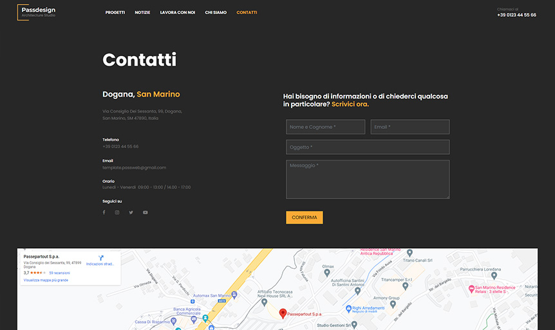
Task: Click the Automax San Marino map marker
Action: 234,295
